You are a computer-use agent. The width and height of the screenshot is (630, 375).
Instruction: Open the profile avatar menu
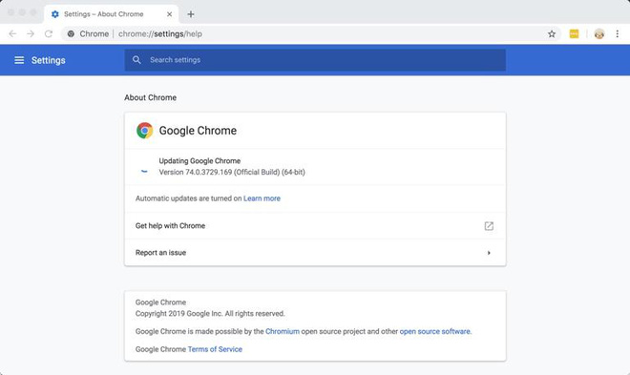coord(599,34)
